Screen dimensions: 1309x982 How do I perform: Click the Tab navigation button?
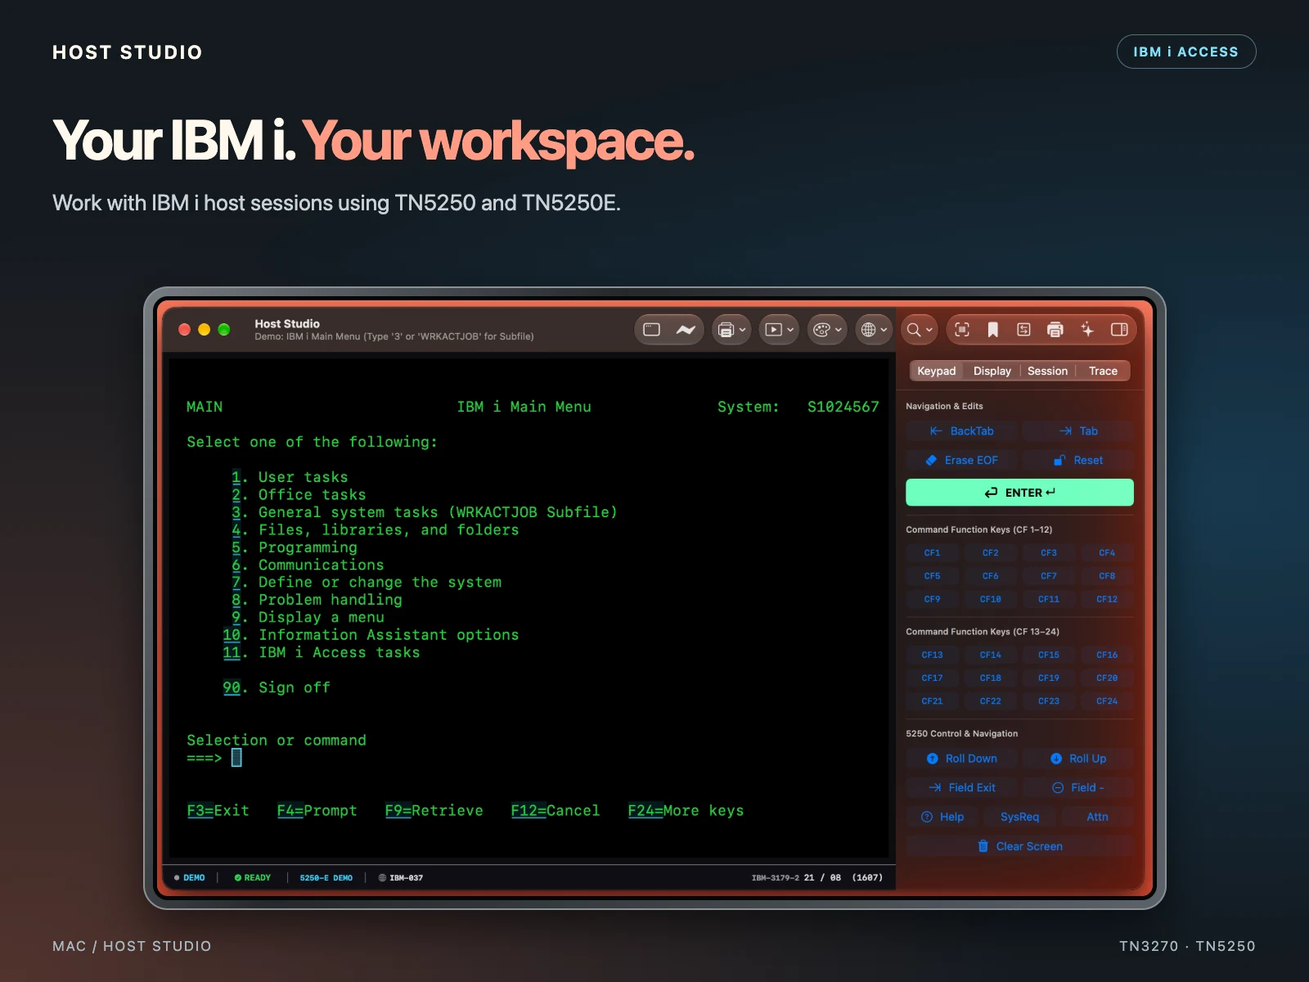(x=1078, y=431)
